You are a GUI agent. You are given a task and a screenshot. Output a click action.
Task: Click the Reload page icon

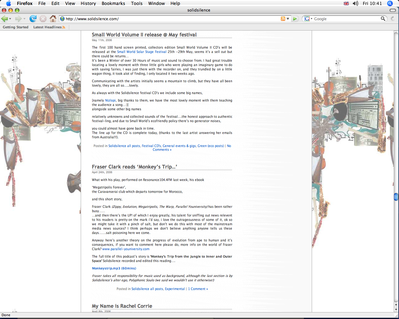pyautogui.click(x=33, y=19)
